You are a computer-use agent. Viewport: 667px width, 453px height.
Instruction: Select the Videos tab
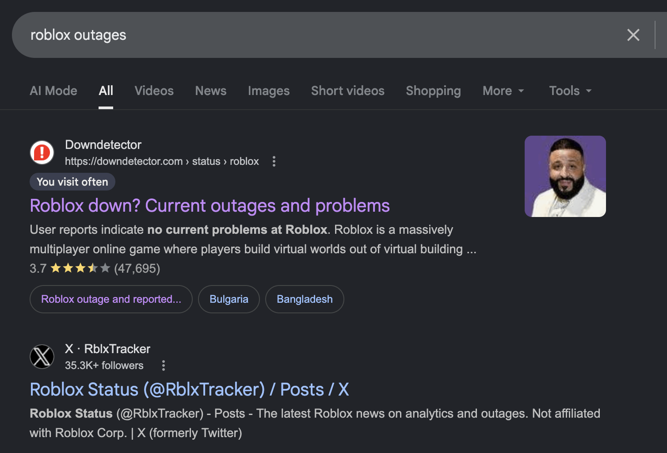(154, 91)
